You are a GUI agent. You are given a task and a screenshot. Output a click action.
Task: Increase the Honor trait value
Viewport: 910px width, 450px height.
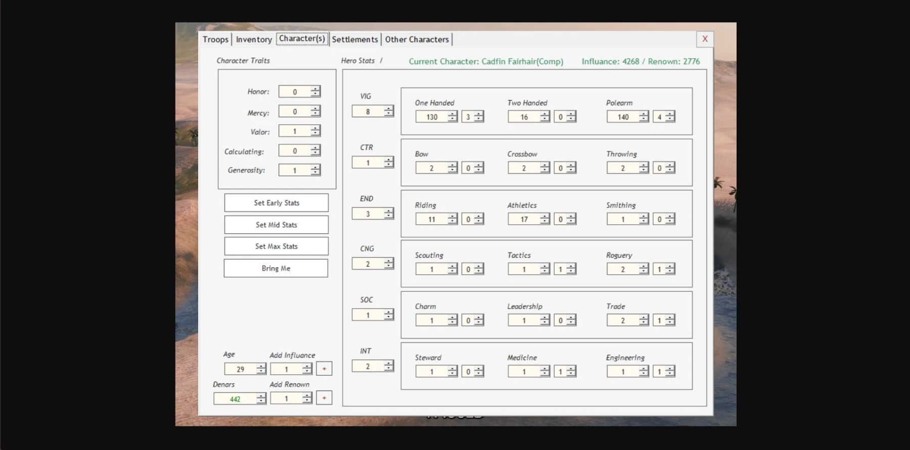tap(315, 89)
